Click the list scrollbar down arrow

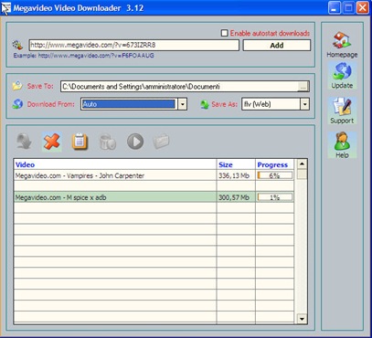click(302, 319)
